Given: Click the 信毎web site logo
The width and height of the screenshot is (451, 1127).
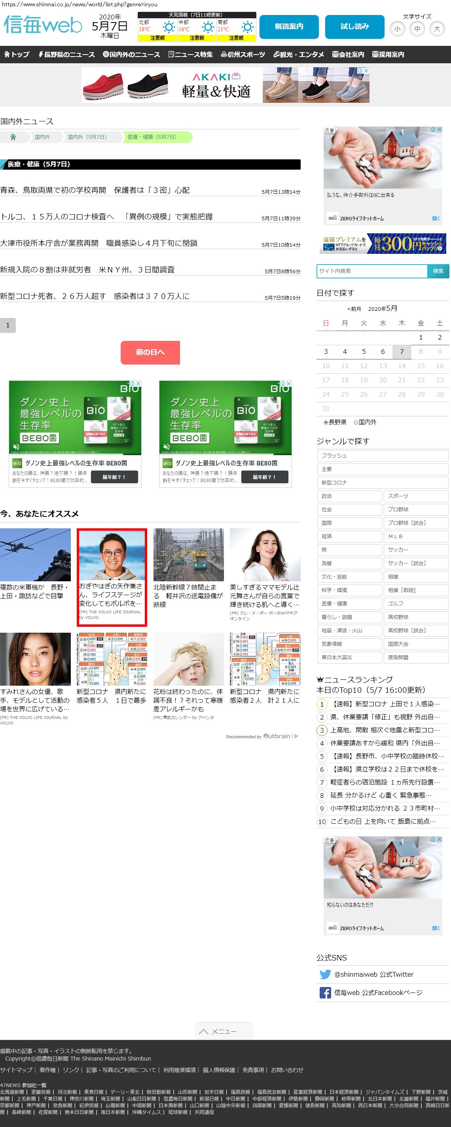Looking at the screenshot, I should 43,25.
